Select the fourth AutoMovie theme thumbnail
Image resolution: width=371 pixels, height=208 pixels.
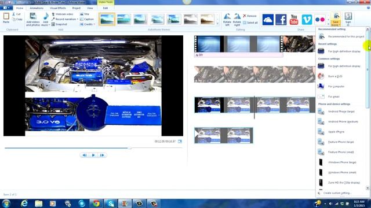[157, 19]
